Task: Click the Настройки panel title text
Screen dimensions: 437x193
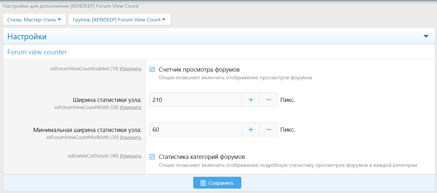Action: pyautogui.click(x=27, y=37)
